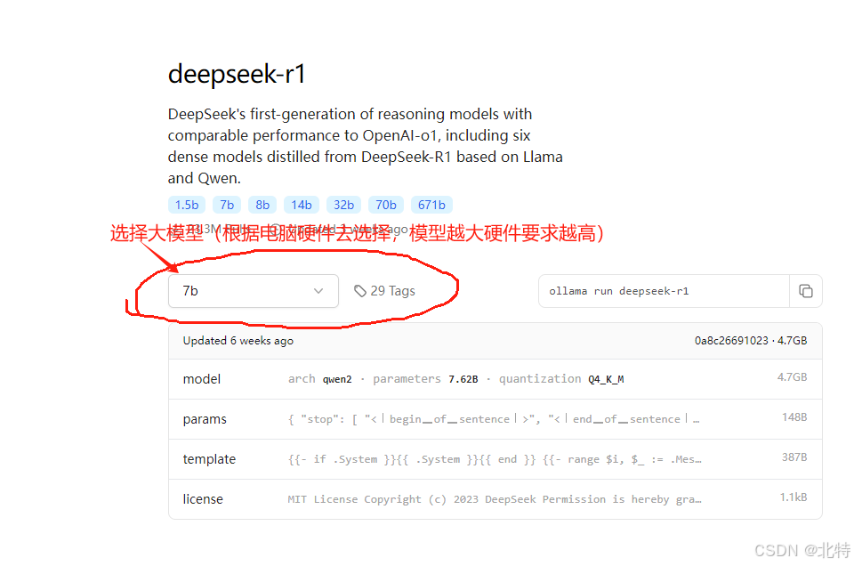Image resolution: width=854 pixels, height=566 pixels.
Task: Open the params file row
Action: pos(495,419)
